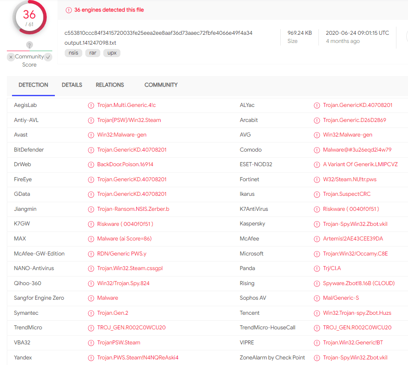408x365 pixels.
Task: Click the Trojan.Win32.Generic!BT VIPRE result
Action: pos(353,342)
